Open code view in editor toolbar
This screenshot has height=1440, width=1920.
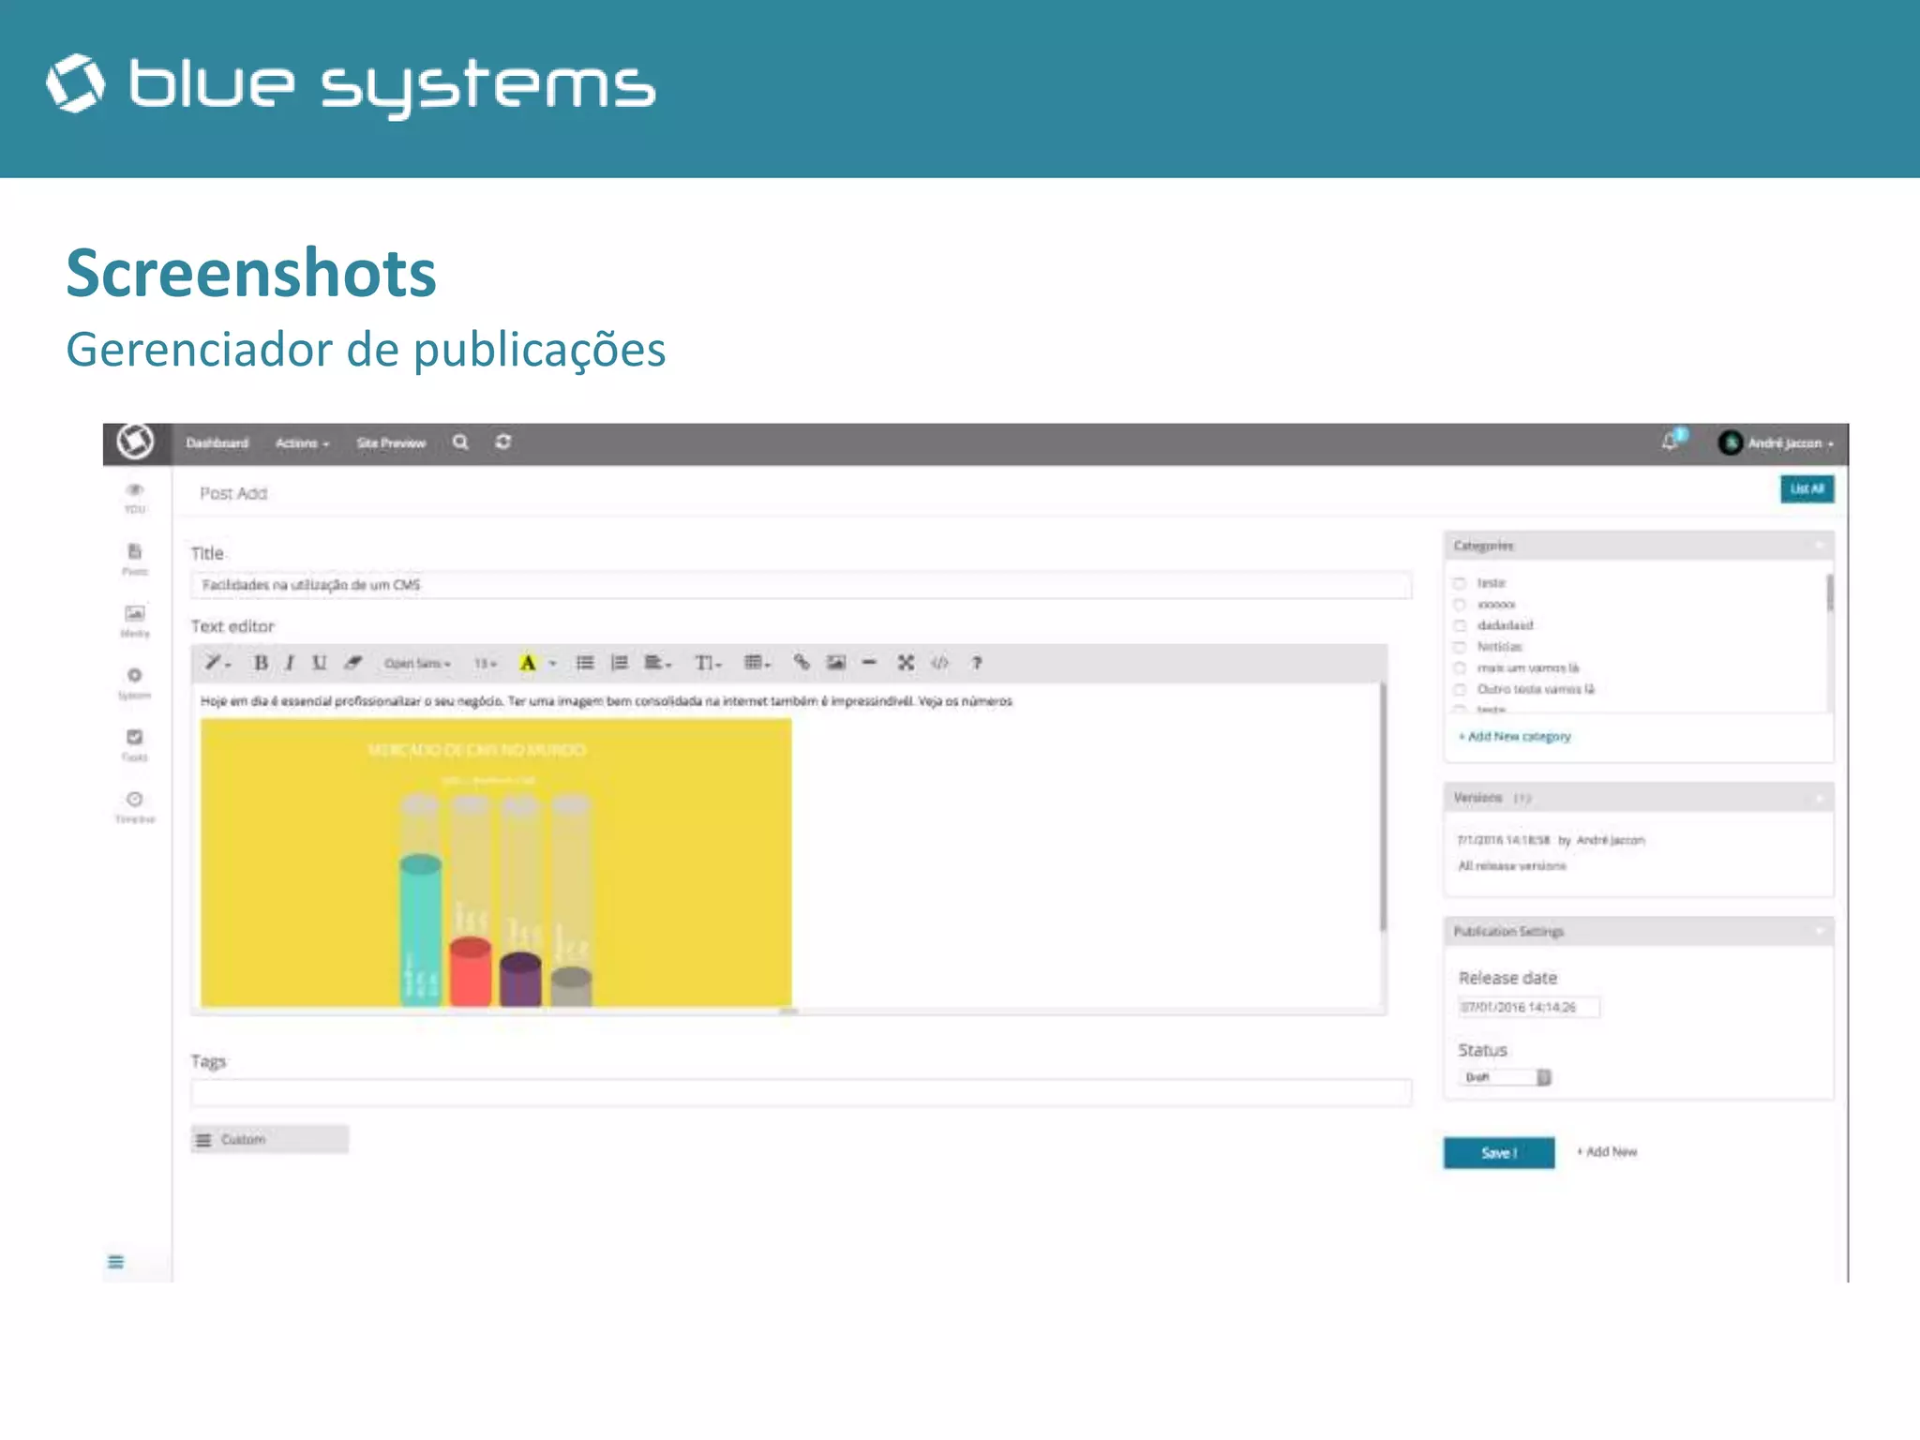939,663
